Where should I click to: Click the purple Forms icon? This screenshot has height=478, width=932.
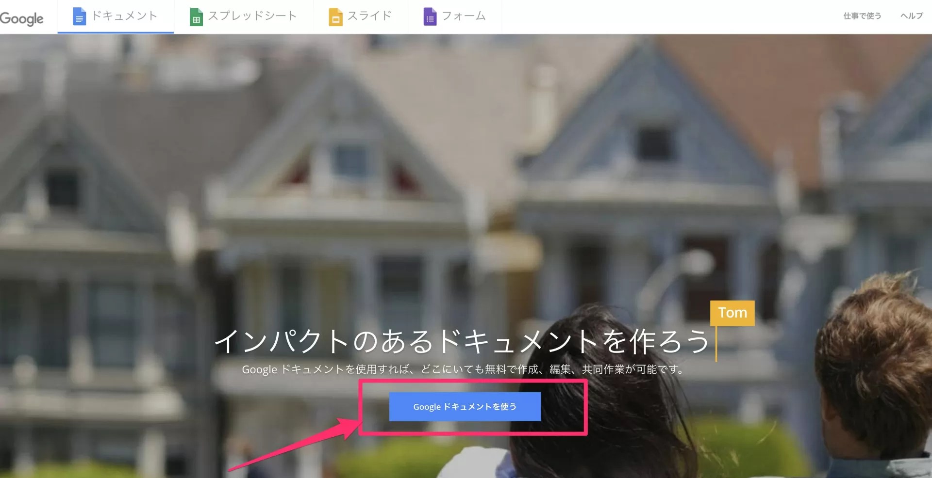430,17
